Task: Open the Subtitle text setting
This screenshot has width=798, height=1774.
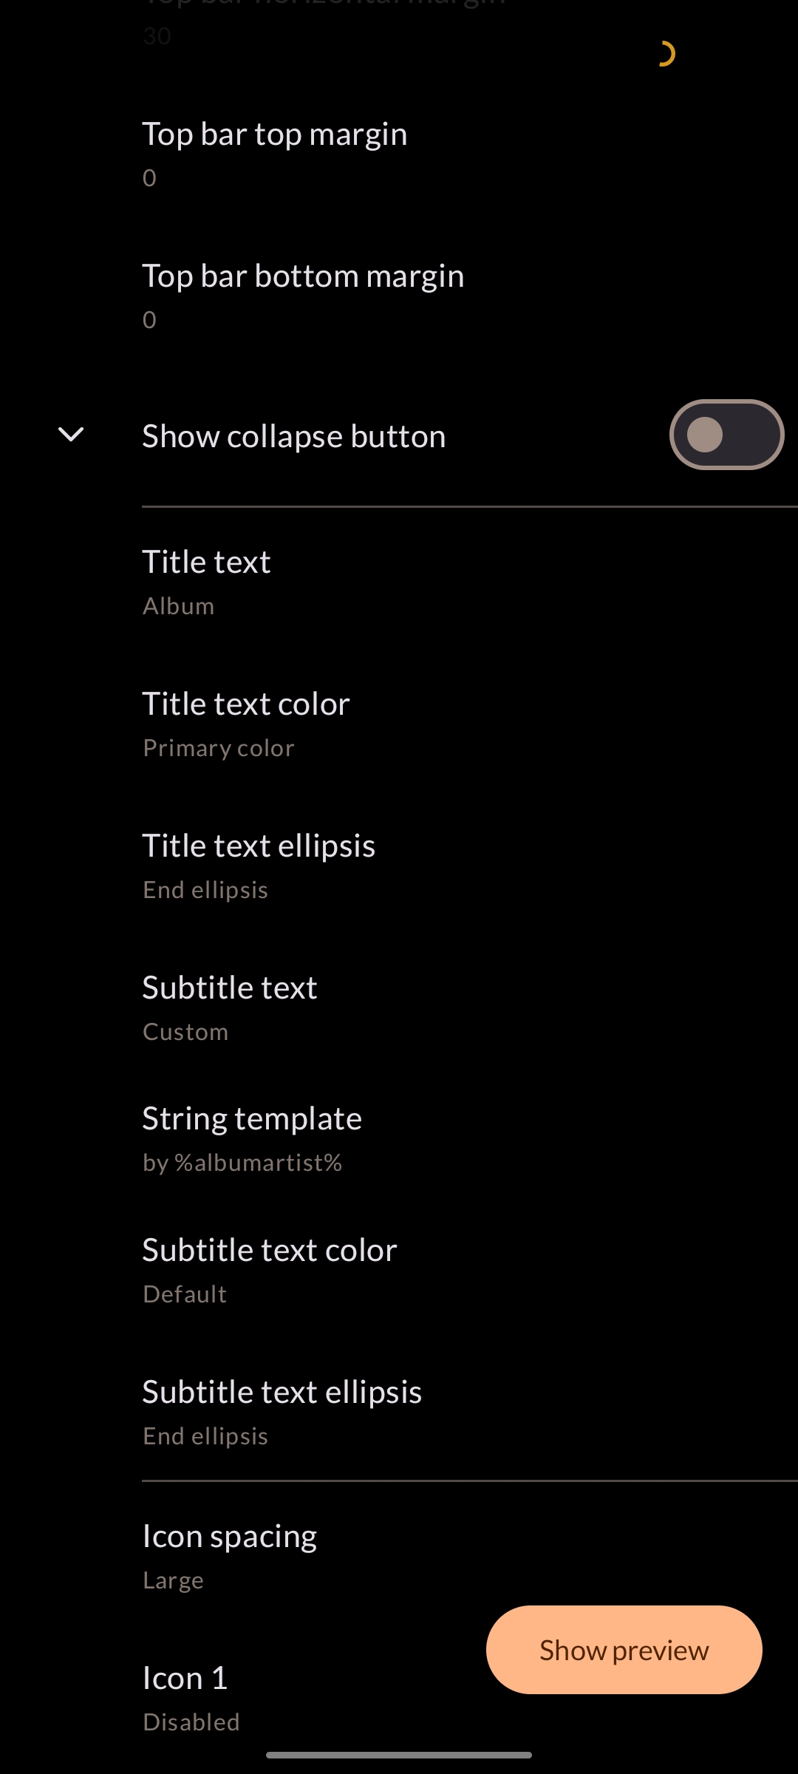Action: 399,1008
